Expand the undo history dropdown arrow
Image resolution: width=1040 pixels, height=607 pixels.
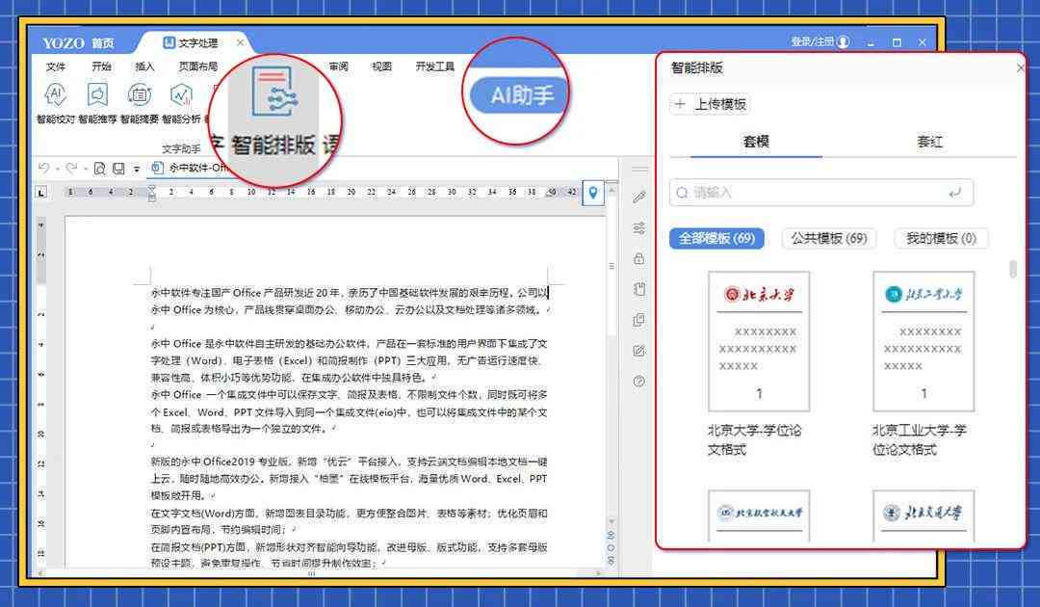pyautogui.click(x=57, y=170)
